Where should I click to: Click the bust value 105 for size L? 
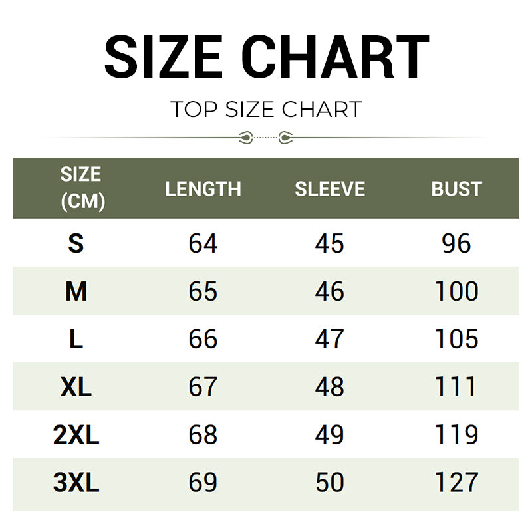tap(456, 339)
